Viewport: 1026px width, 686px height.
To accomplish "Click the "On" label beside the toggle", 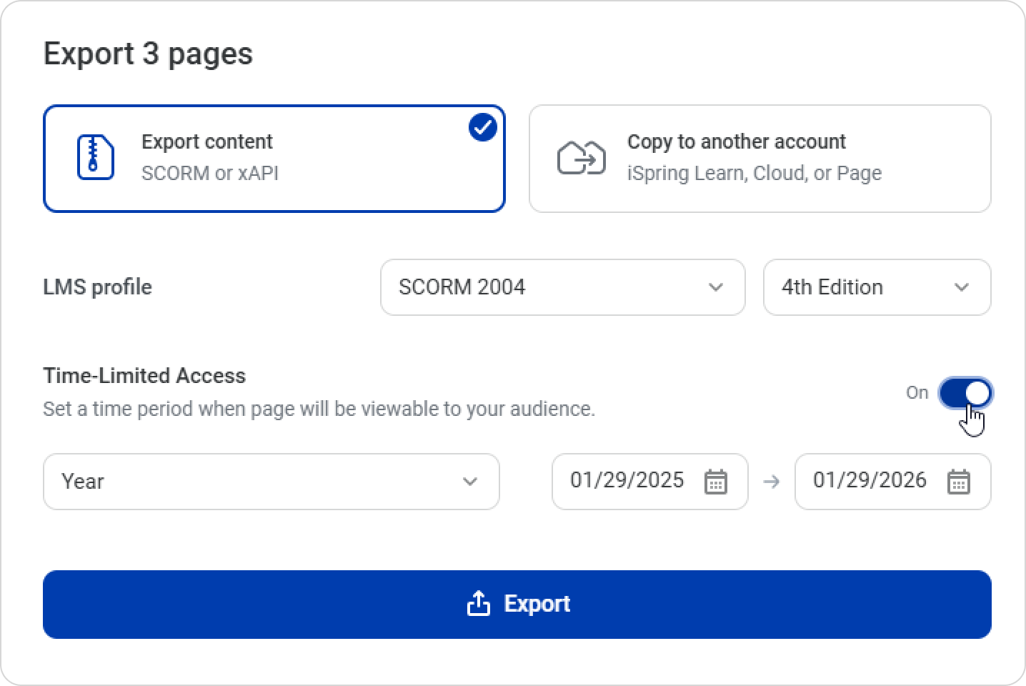I will coord(917,393).
